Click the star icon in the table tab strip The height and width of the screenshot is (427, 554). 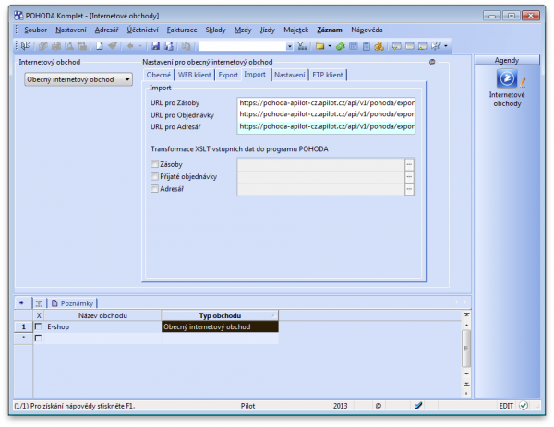click(21, 302)
